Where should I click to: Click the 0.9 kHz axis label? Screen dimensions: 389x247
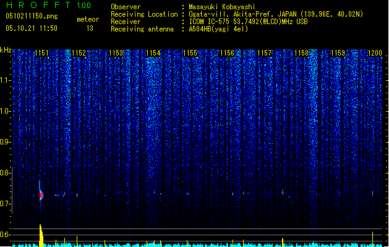coord(5,142)
